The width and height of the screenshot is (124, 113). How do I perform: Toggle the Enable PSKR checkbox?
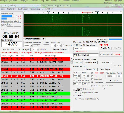coord(103,86)
